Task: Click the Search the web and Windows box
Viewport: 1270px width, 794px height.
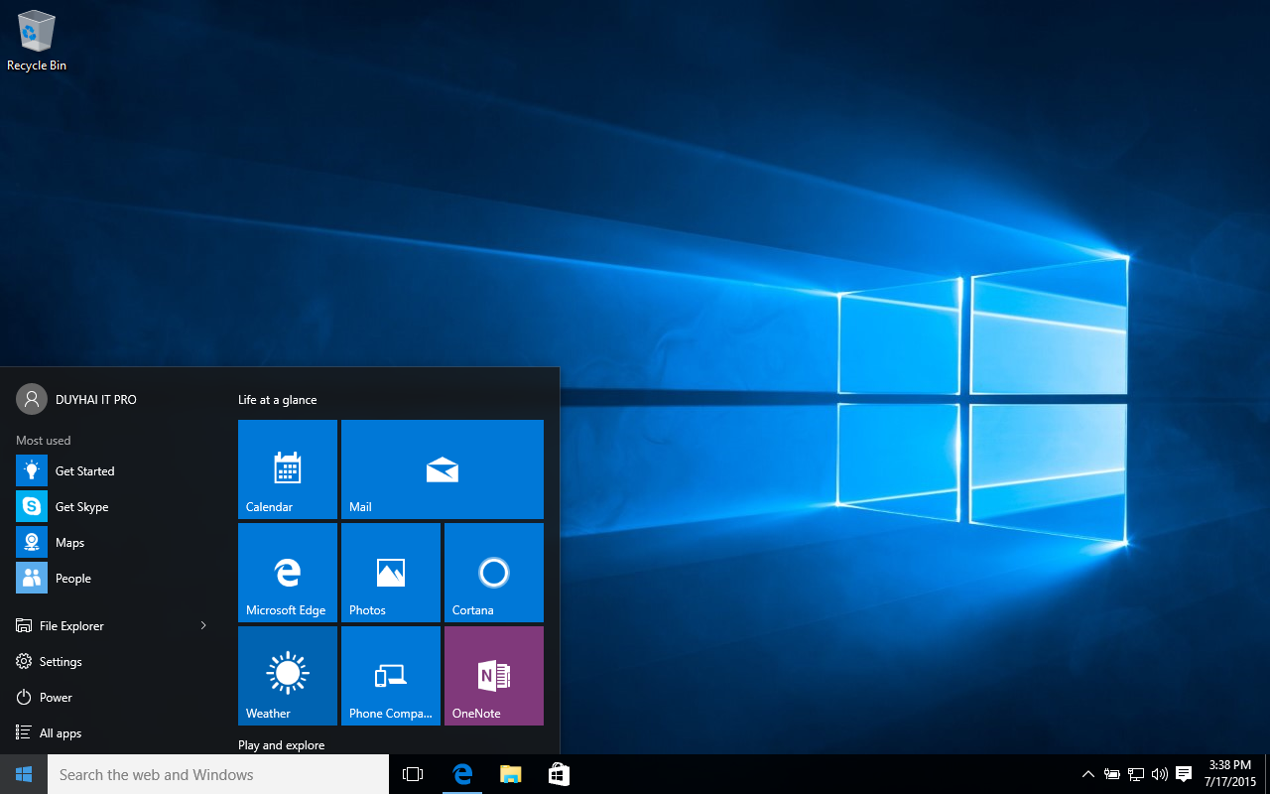Action: (x=218, y=774)
